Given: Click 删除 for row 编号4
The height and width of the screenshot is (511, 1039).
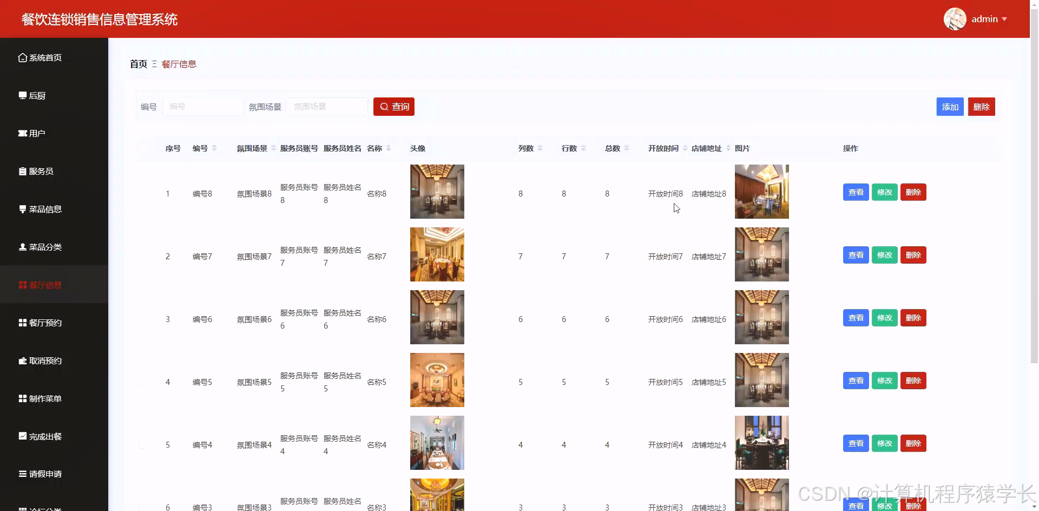Looking at the screenshot, I should (913, 443).
